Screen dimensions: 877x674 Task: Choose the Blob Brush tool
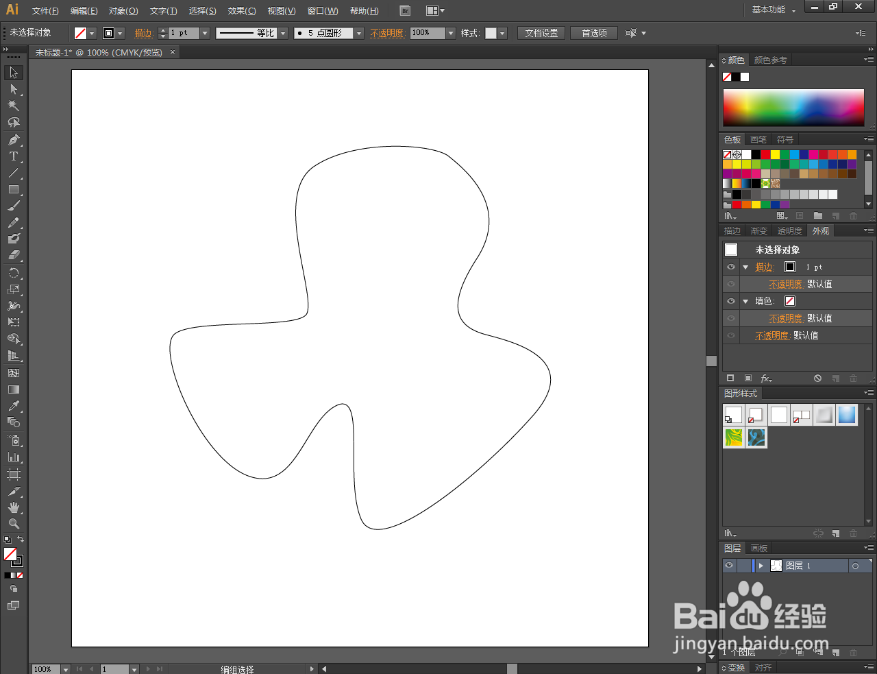tap(13, 239)
